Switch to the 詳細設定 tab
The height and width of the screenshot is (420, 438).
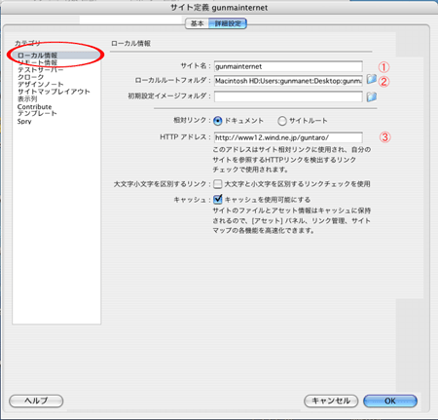coord(228,23)
